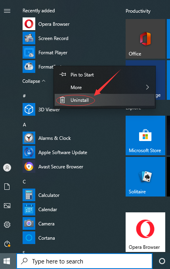Click the Windows Start button
Viewport: 170px width, 269px height.
click(x=7, y=261)
